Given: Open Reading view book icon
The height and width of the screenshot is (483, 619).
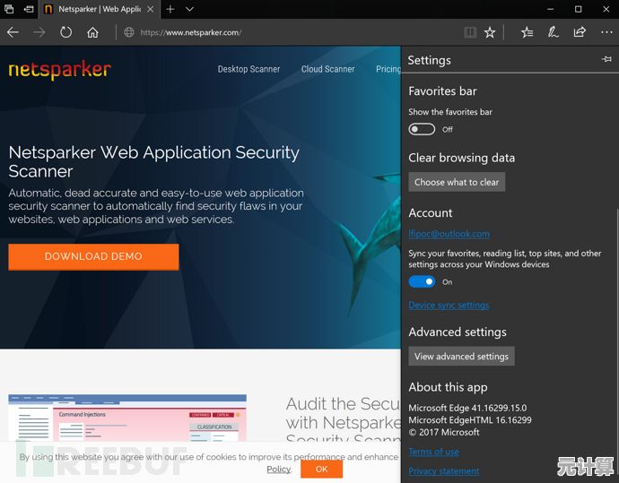Looking at the screenshot, I should pyautogui.click(x=470, y=32).
